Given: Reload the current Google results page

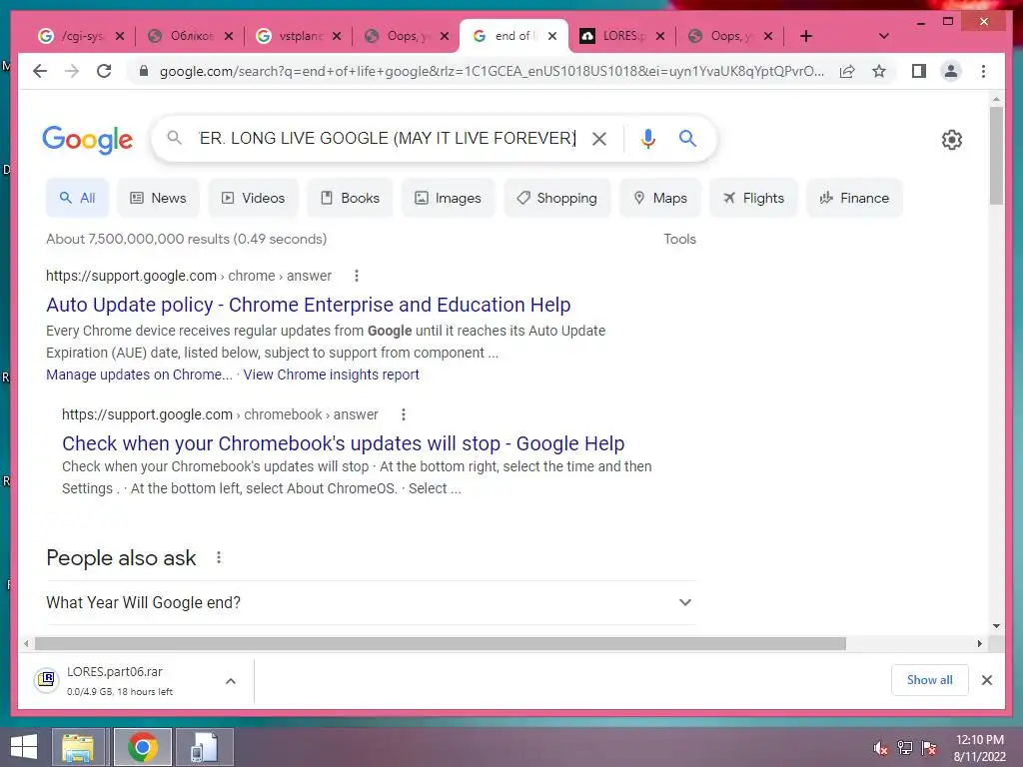Looking at the screenshot, I should point(104,71).
